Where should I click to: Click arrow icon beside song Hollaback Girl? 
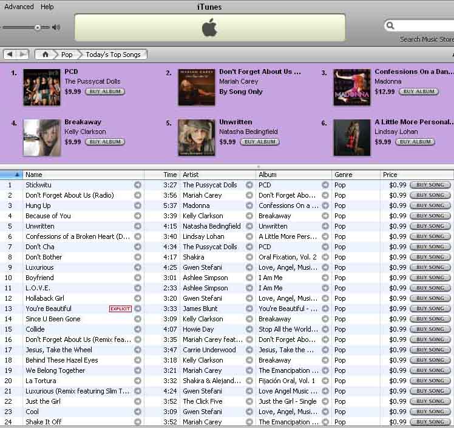(x=138, y=298)
